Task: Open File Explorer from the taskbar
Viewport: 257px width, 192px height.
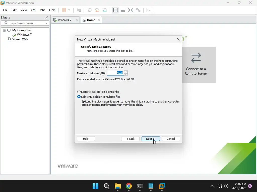Action: coord(117,186)
